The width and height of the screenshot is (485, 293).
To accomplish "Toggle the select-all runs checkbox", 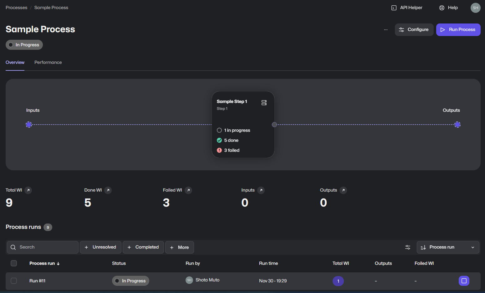I will 14,263.
